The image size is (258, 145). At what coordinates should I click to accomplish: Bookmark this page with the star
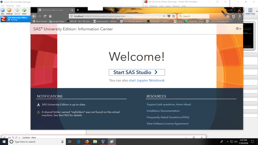click(174, 16)
